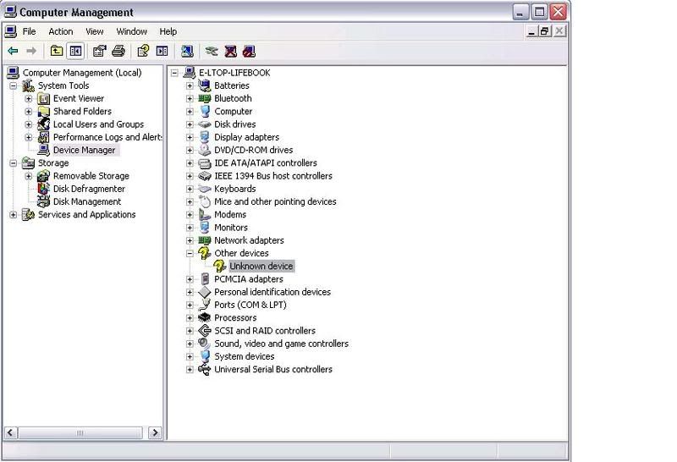Viewport: 677px width, 462px height.
Task: Click the Up one level toolbar icon
Action: pyautogui.click(x=57, y=51)
